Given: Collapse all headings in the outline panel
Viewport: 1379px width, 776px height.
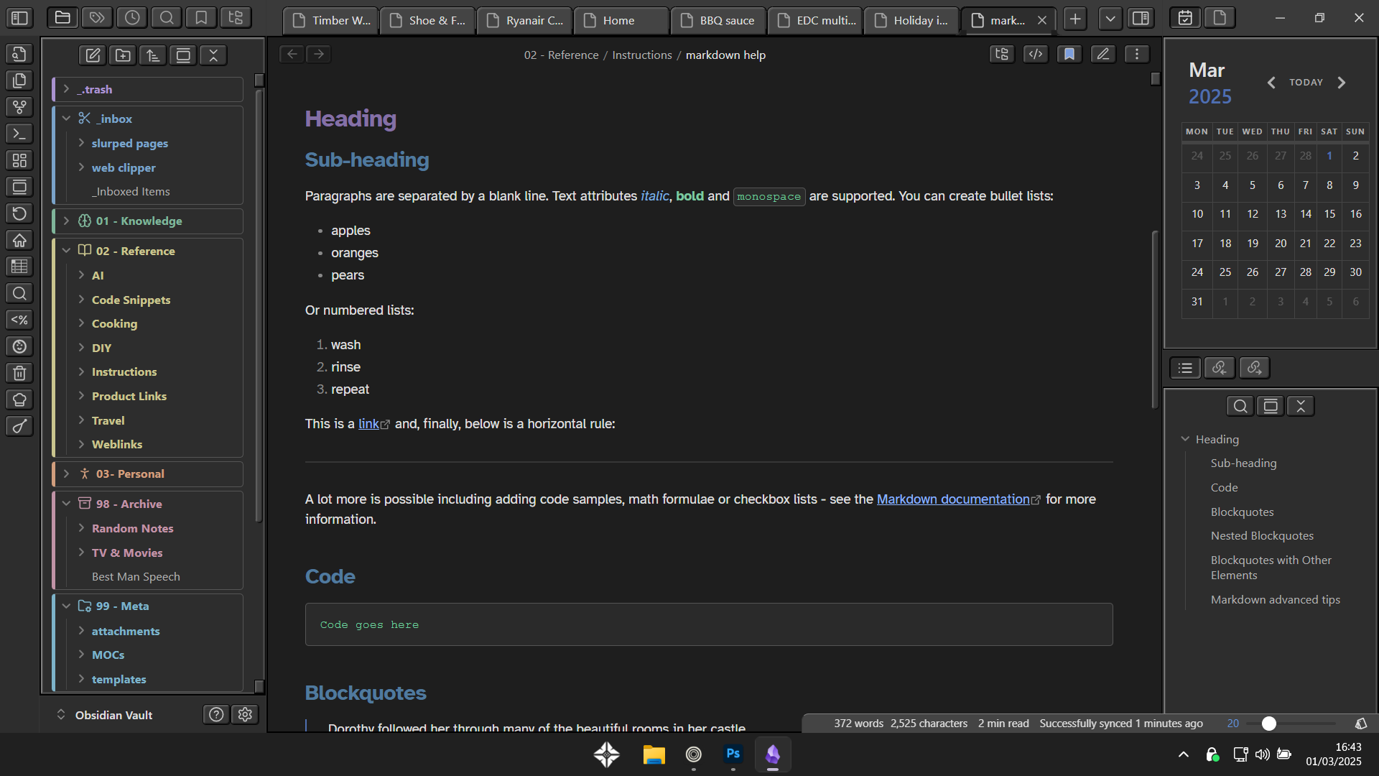Looking at the screenshot, I should pos(1301,406).
